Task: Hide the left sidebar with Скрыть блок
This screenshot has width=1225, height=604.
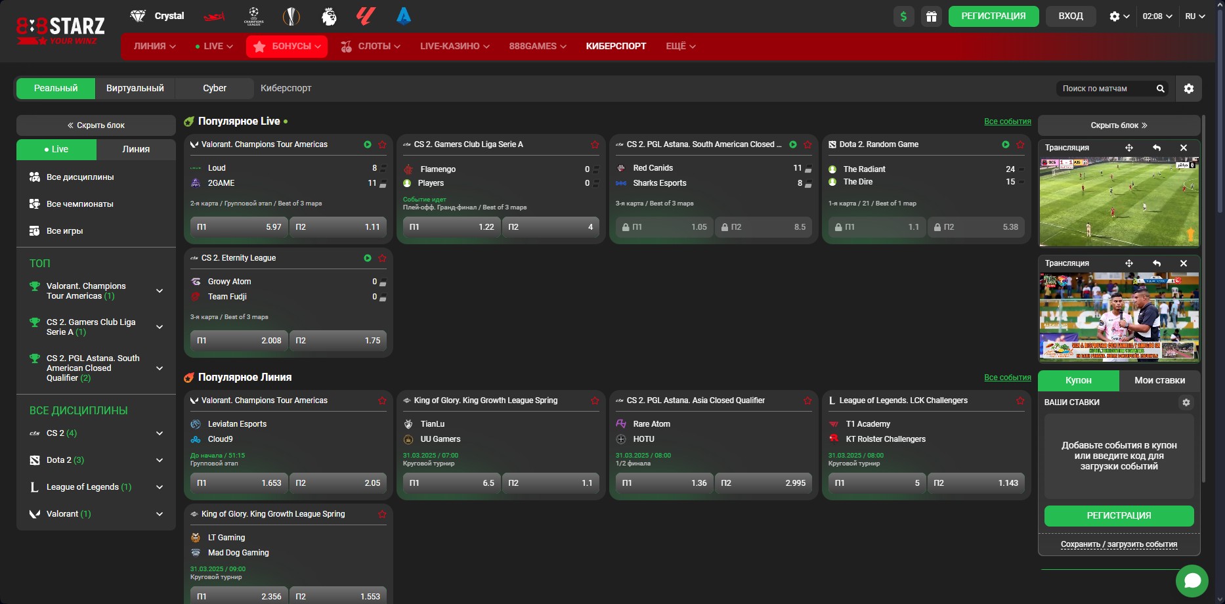Action: tap(96, 125)
